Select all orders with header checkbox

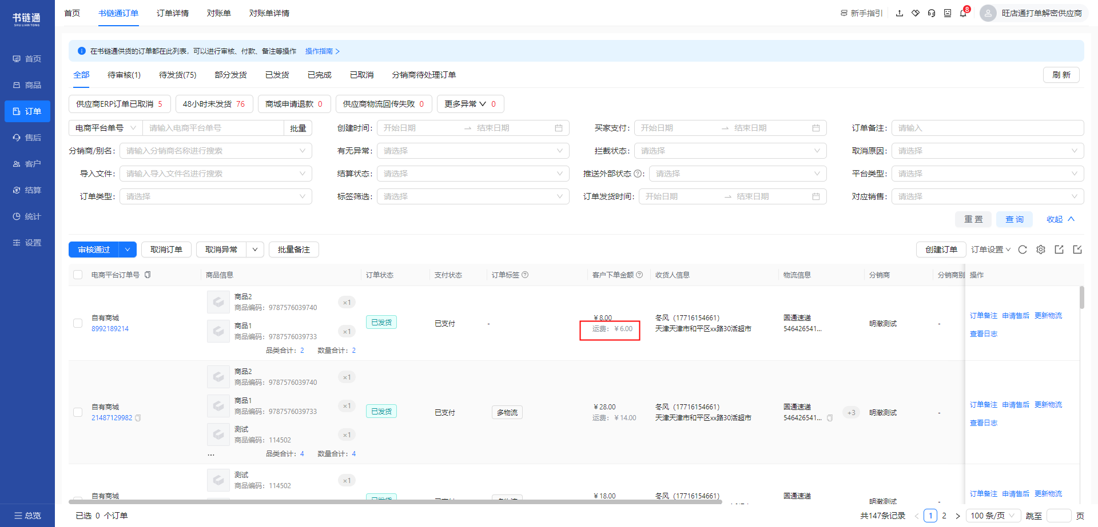click(78, 275)
